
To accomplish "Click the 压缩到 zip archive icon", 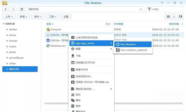I will click(73, 82).
